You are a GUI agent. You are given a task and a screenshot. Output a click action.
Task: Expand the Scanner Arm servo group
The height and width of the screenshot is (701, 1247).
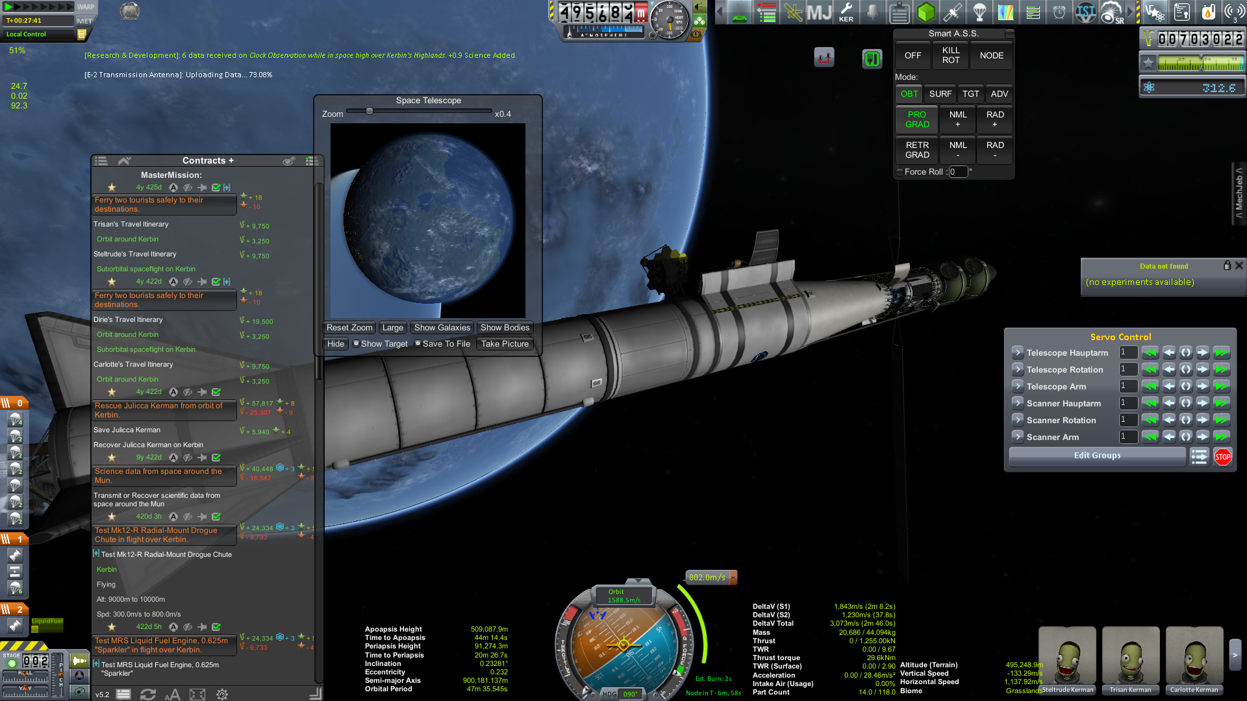[1018, 437]
